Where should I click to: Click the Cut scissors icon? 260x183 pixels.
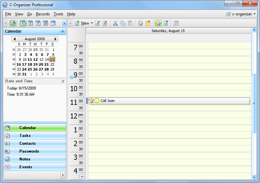pos(115,23)
